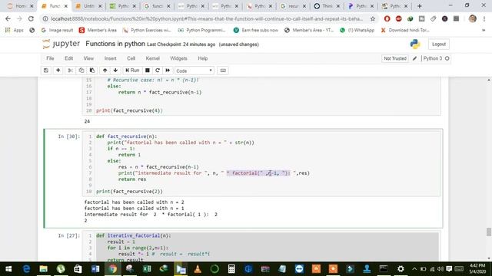The height and width of the screenshot is (276, 492).
Task: Open the Widgets menu
Action: pos(178,58)
